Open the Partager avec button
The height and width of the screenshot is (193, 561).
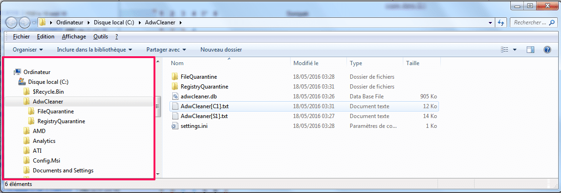(166, 50)
